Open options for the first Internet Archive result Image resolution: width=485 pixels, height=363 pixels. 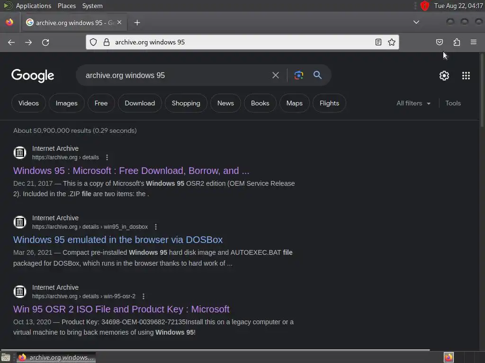pyautogui.click(x=107, y=157)
